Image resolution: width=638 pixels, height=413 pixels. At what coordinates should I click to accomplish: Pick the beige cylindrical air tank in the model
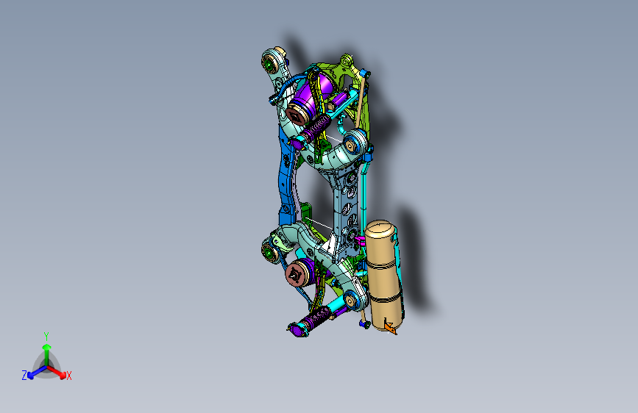(383, 276)
